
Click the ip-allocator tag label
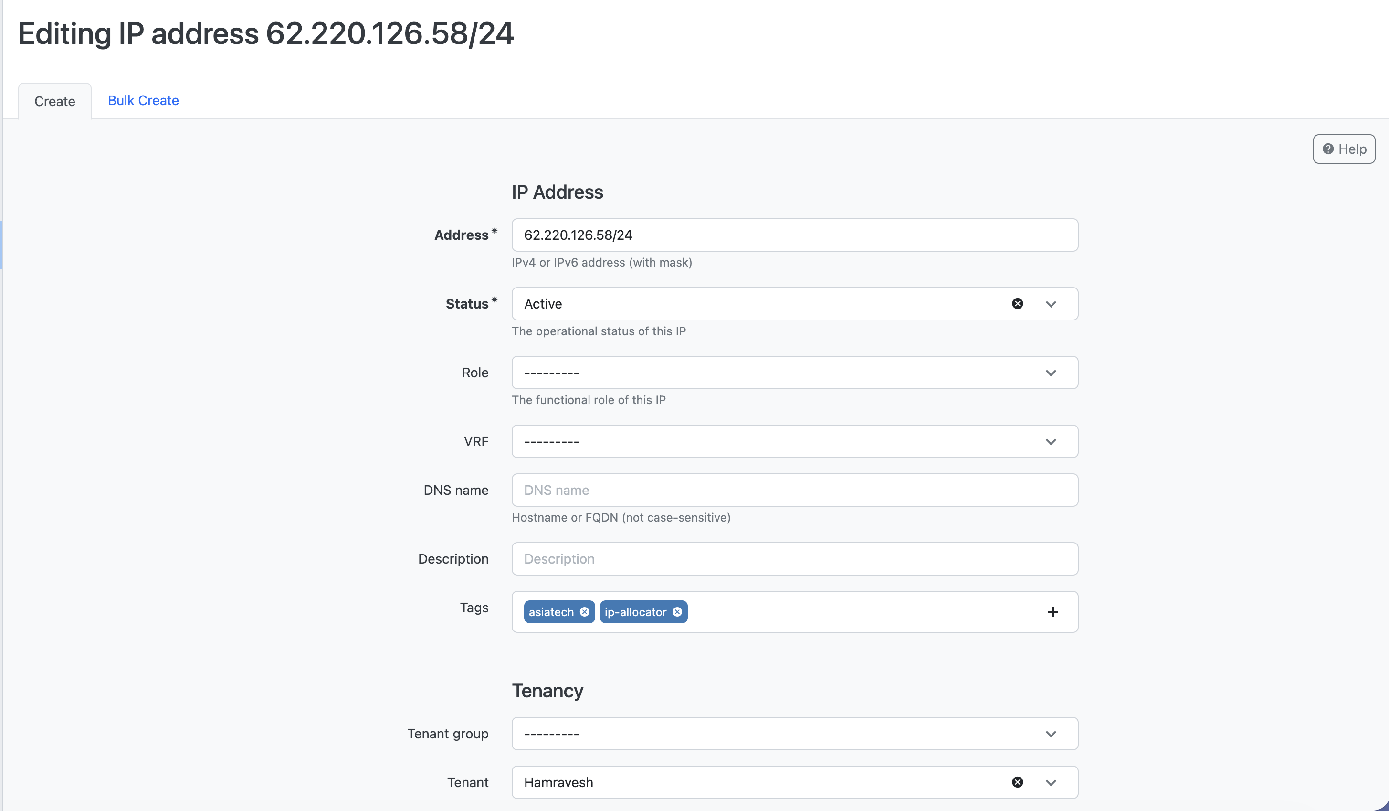635,612
